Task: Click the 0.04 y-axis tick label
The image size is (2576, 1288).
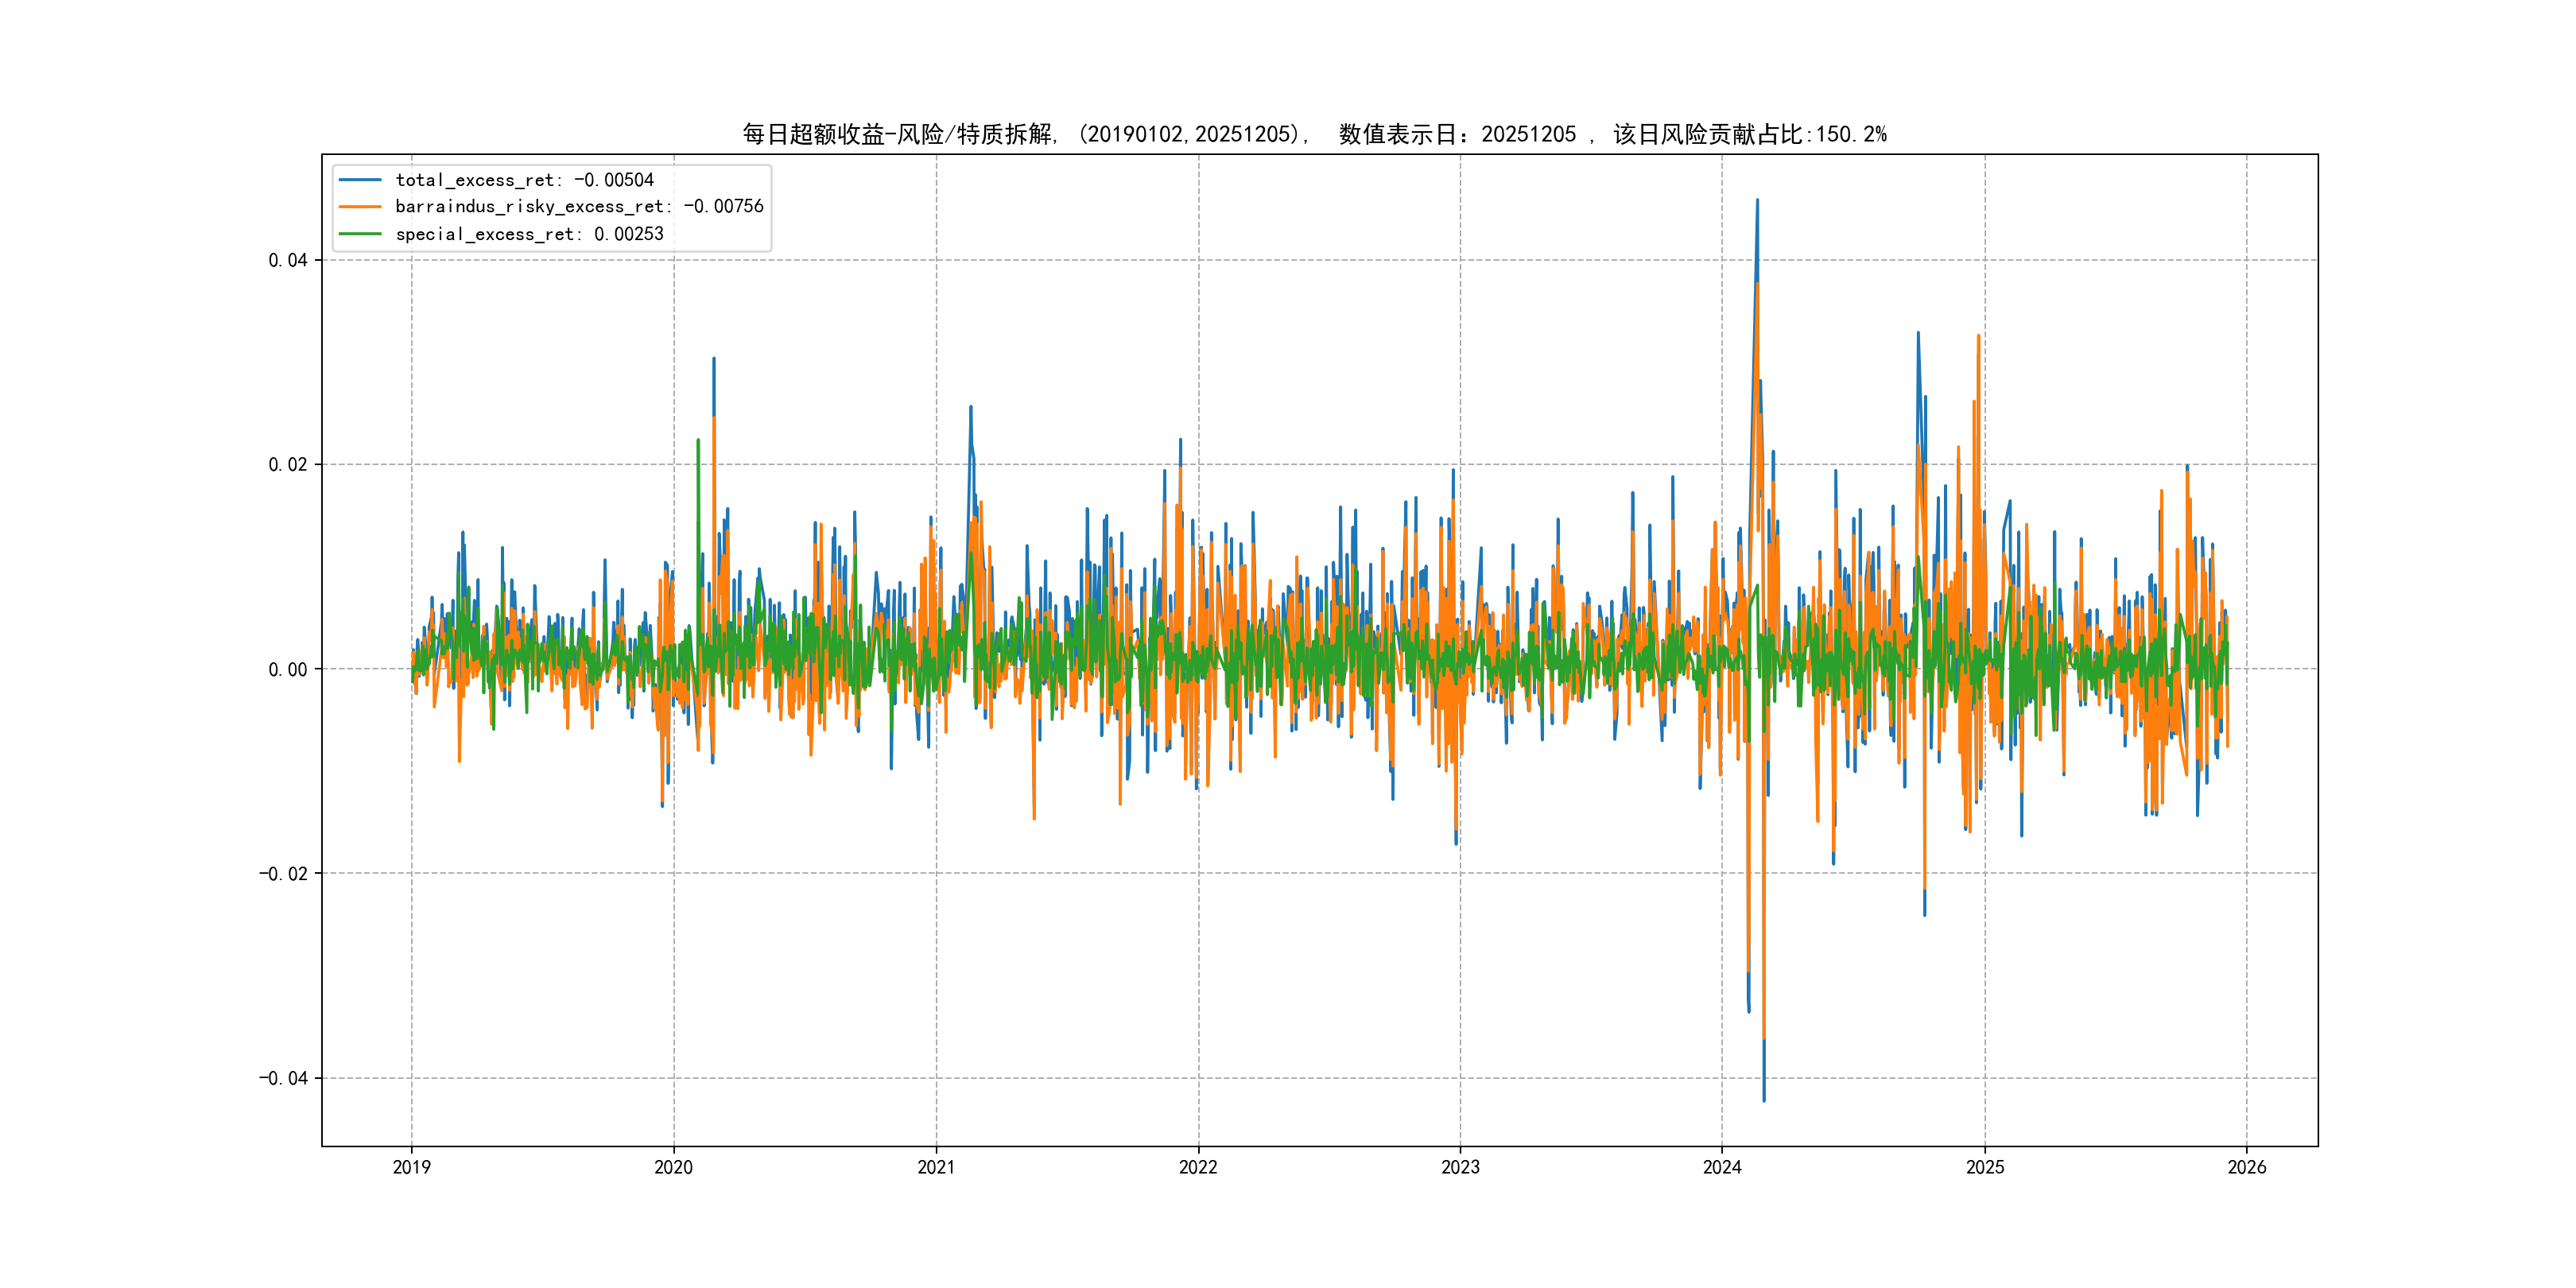Action: click(x=287, y=260)
